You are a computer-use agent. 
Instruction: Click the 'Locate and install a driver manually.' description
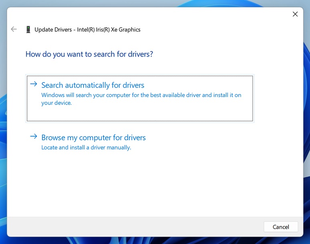pos(86,148)
